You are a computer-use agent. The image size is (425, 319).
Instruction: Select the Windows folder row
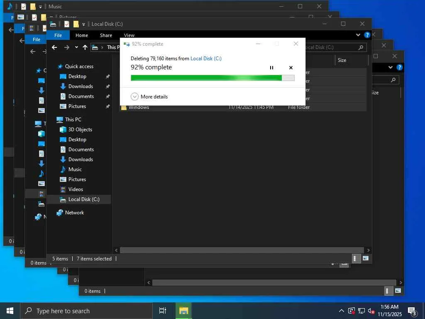point(243,108)
